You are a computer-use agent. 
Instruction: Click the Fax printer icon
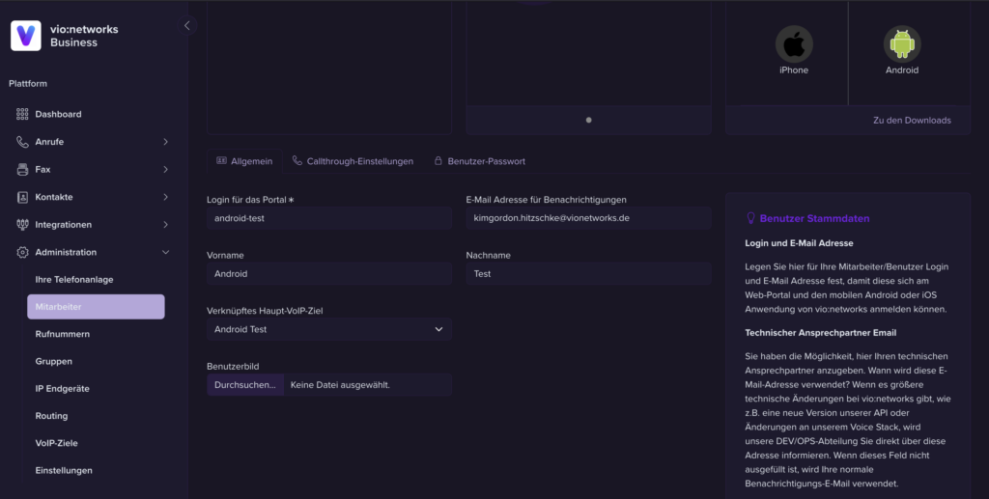click(x=22, y=169)
